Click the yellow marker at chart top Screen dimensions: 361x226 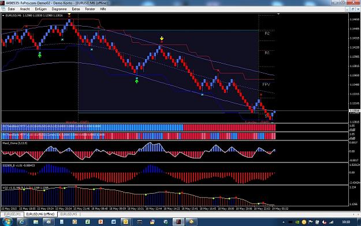[x=69, y=14]
